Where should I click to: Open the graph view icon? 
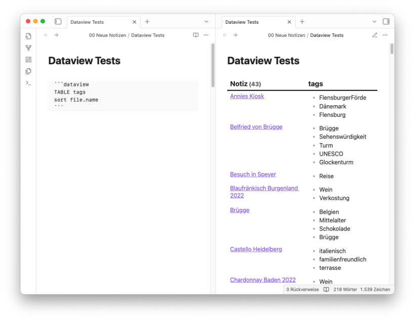(28, 48)
